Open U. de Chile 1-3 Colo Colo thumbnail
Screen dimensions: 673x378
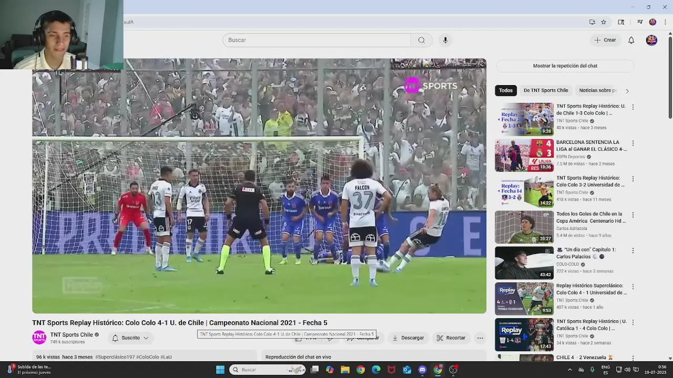pos(524,119)
